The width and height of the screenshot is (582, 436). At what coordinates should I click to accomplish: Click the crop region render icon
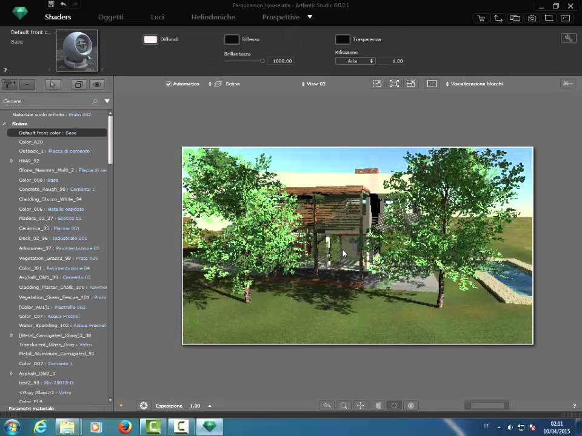click(549, 18)
